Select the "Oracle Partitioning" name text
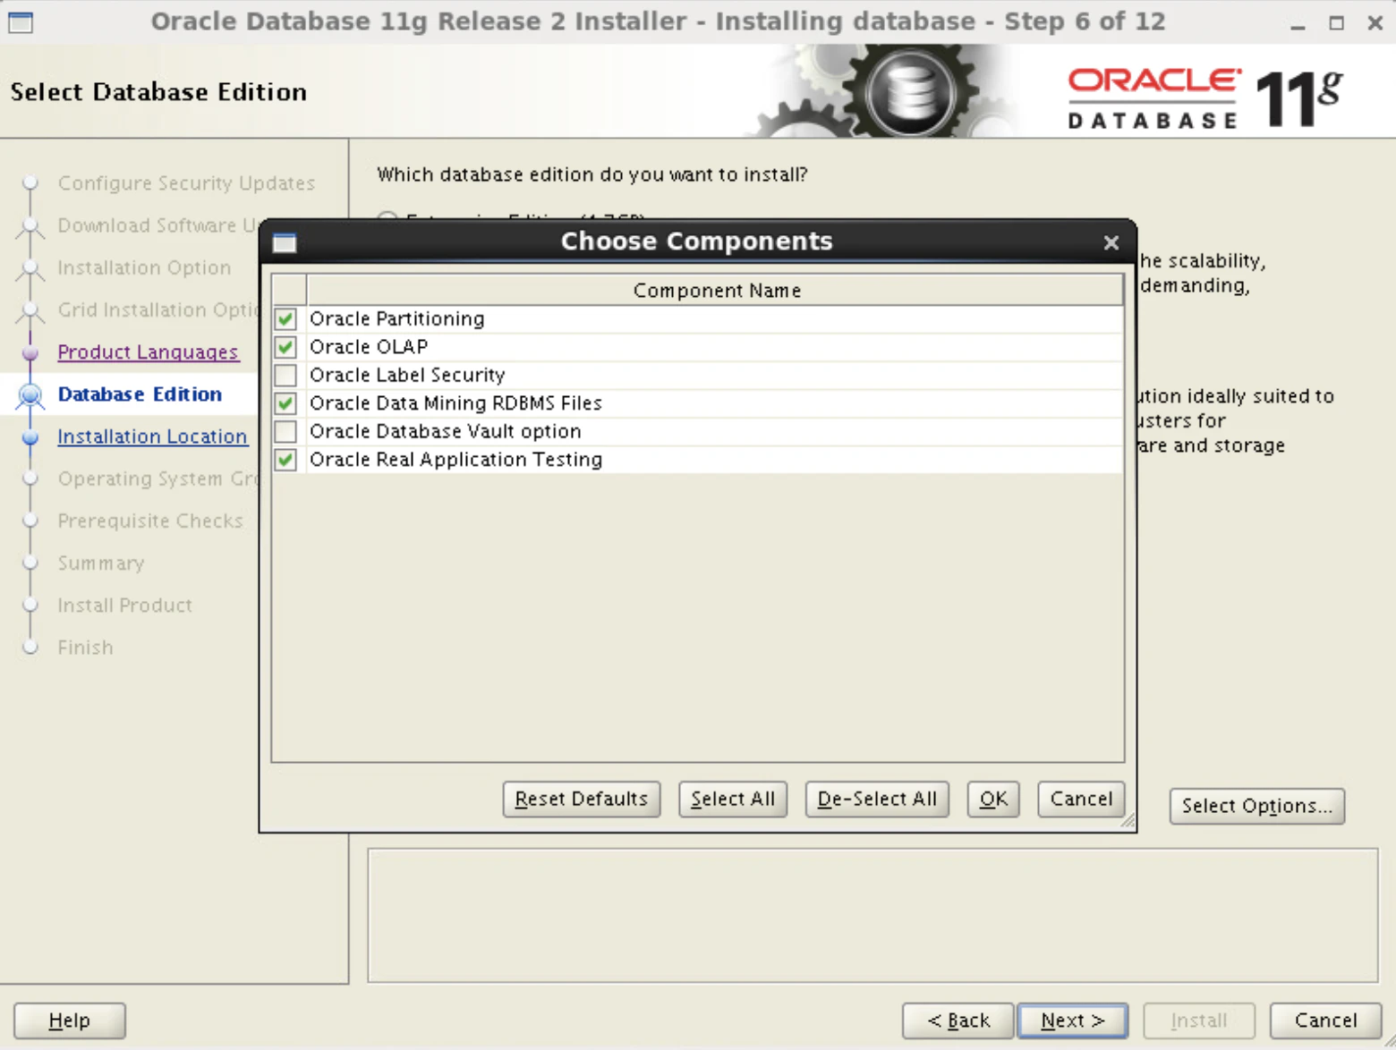This screenshot has height=1050, width=1396. [396, 318]
